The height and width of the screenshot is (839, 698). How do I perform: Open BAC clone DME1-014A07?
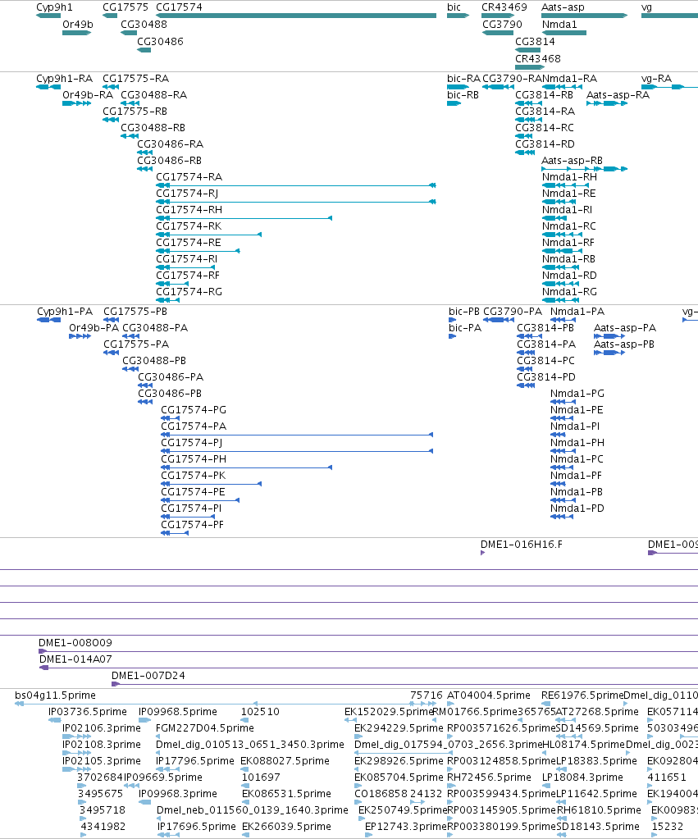click(x=368, y=668)
